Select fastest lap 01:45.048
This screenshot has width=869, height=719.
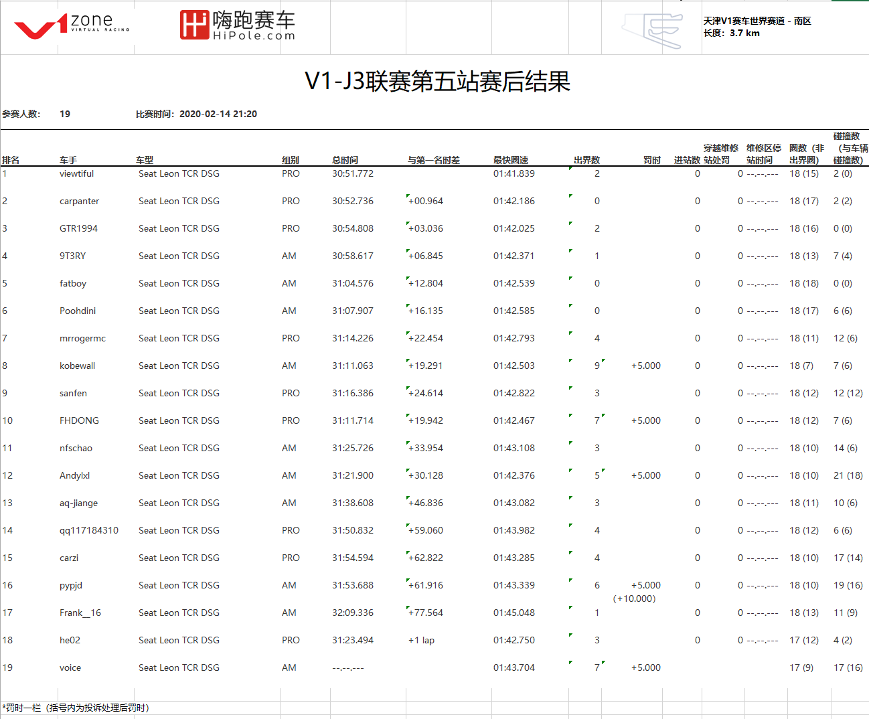(x=514, y=613)
